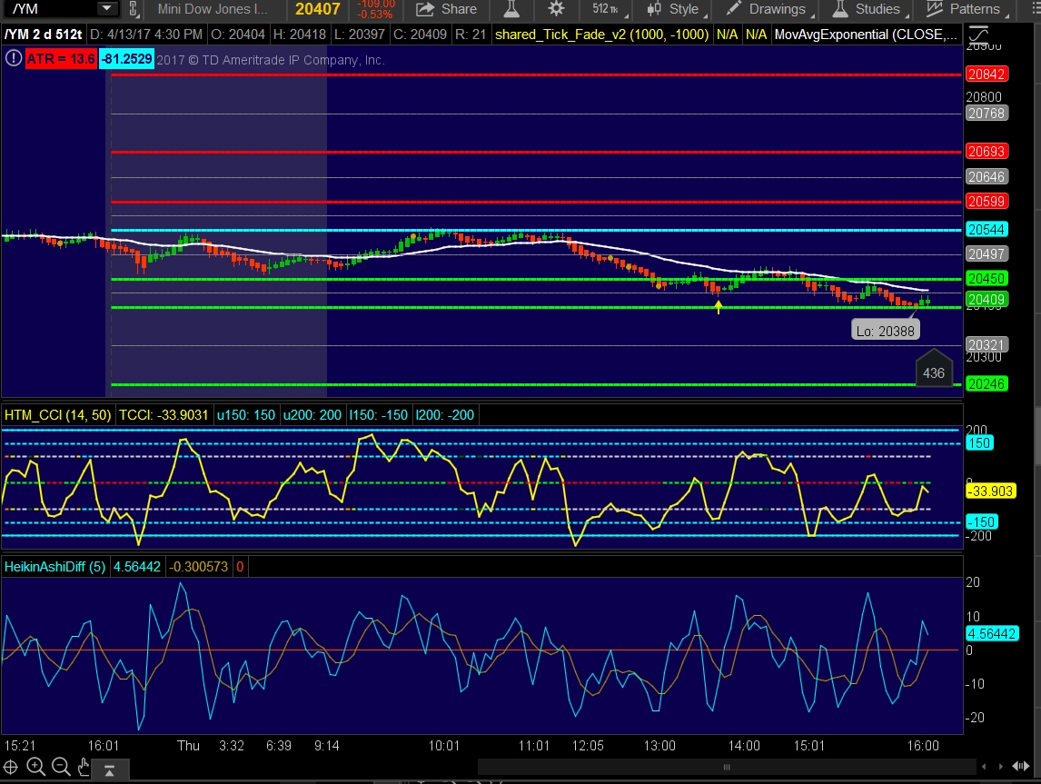Open the flask (thinkLog) icon

point(511,9)
